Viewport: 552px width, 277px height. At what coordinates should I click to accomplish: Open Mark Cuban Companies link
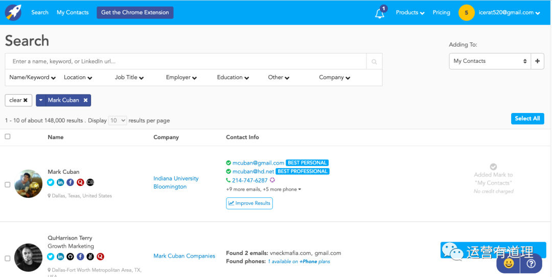(x=184, y=256)
